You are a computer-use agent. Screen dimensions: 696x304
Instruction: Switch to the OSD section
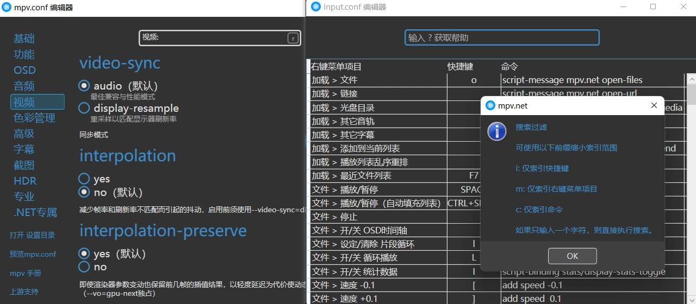point(24,70)
